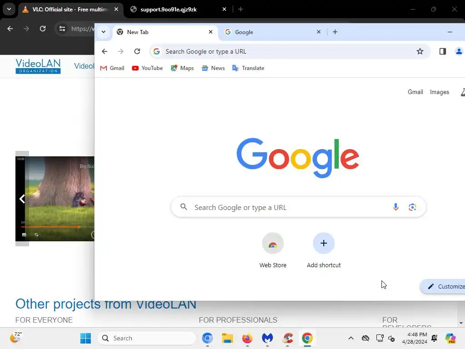Open the Chrome profile avatar icon

pos(459,51)
